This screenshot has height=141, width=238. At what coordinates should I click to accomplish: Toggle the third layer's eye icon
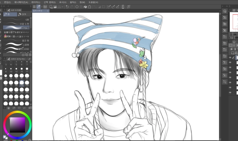click(230, 68)
